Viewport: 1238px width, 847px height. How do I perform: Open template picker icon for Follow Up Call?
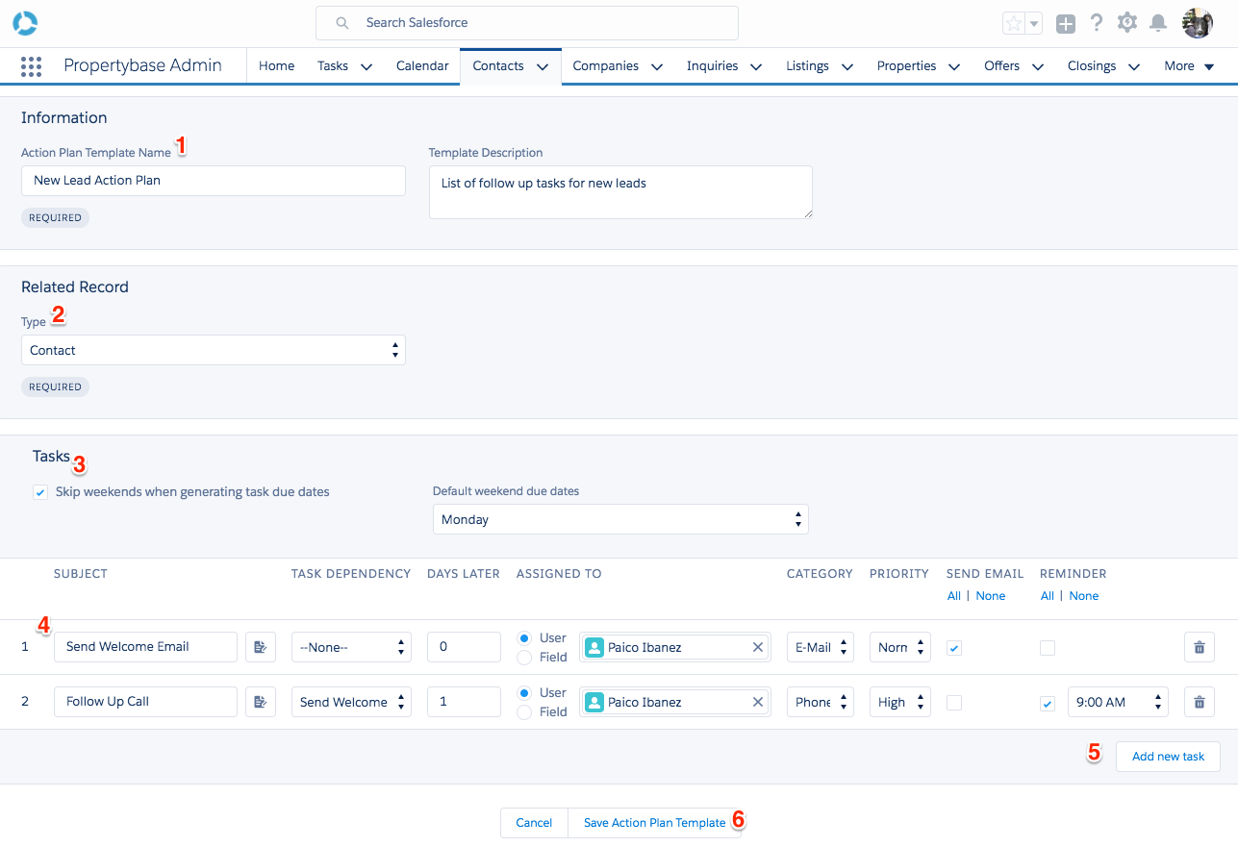coord(260,702)
